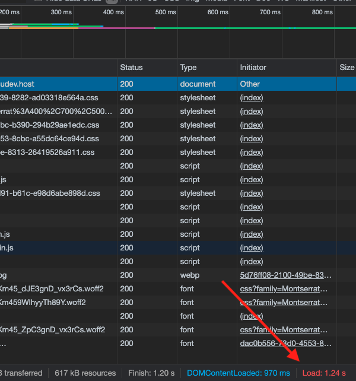
Task: Open the (index) initiator of bc-b390-294b29ae1edc.css
Action: coord(252,125)
